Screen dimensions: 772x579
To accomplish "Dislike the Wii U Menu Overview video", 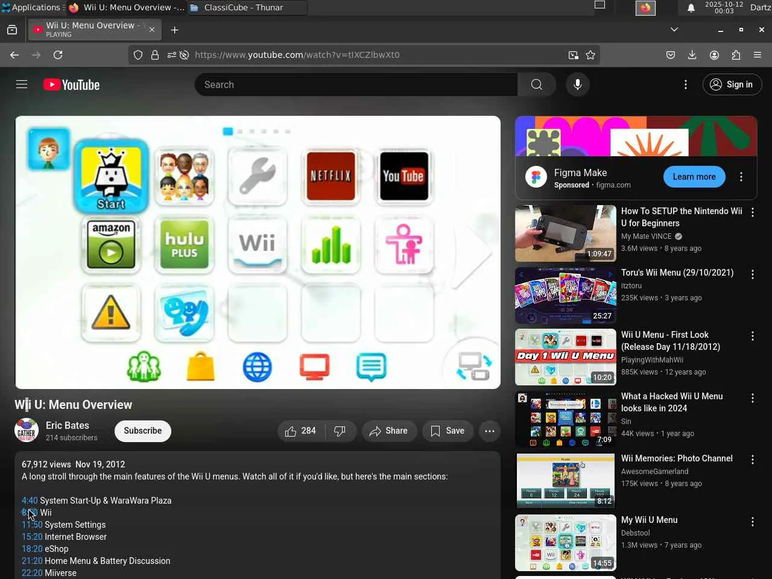I will tap(340, 431).
